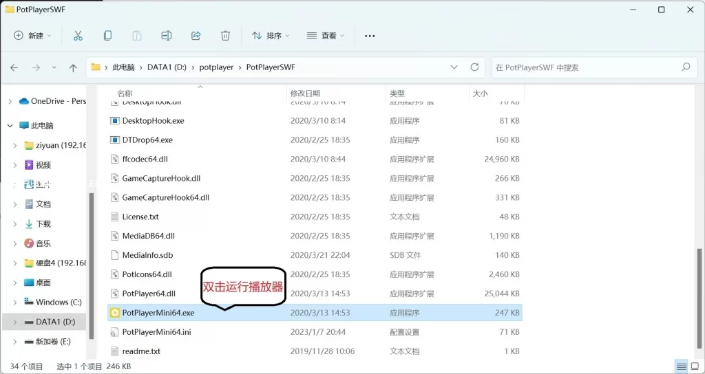Click the potplayer breadcrumb in address bar
705x374 pixels.
pos(217,67)
